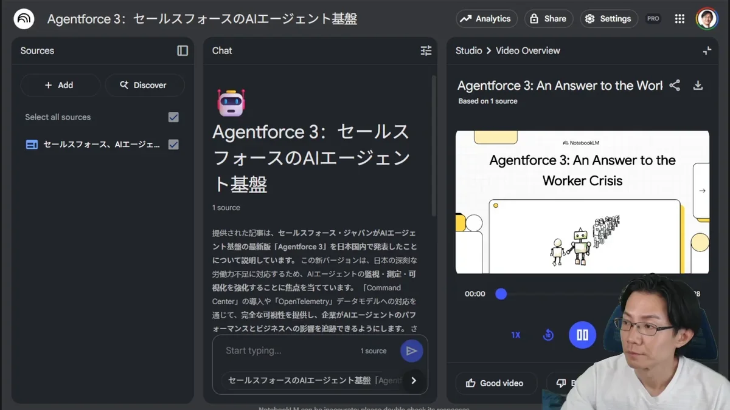Click the video progress slider handle

[x=501, y=294]
